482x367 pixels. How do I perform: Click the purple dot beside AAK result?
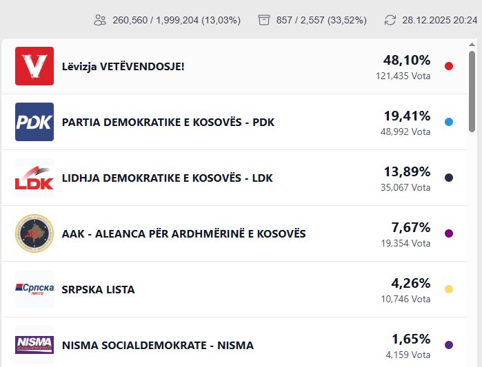point(449,233)
